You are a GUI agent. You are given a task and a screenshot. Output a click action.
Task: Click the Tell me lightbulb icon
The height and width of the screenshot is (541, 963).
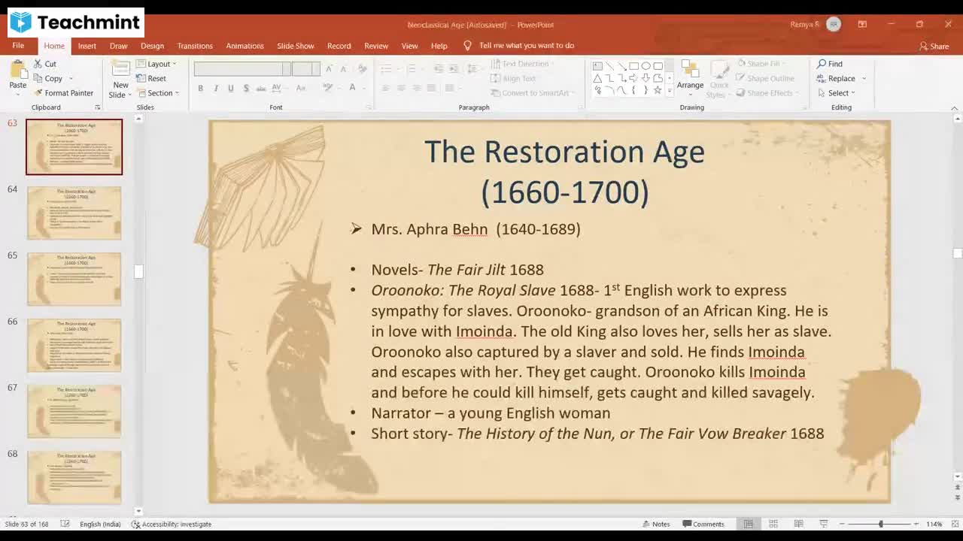tap(467, 46)
